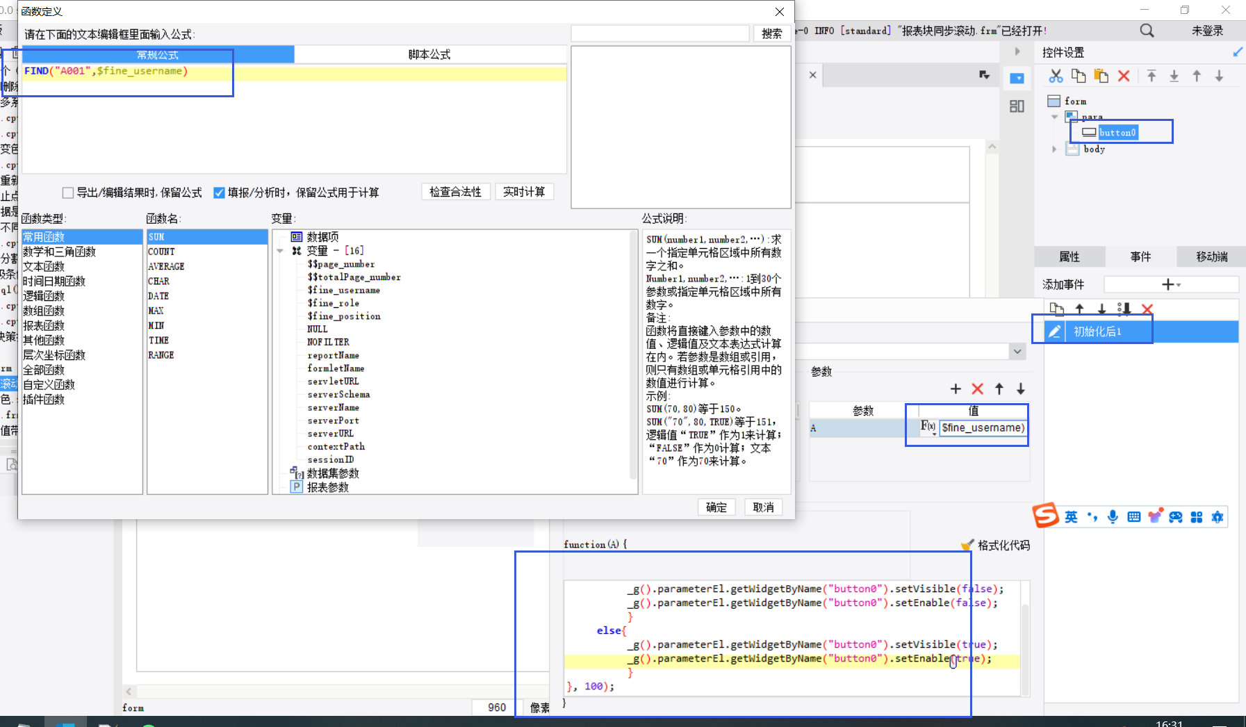Click the layout blocks icon on side strip
Screen dimensions: 1246x727
1017,106
